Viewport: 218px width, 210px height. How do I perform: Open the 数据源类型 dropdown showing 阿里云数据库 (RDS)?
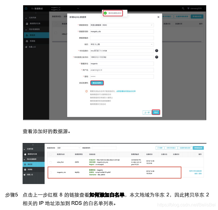pos(122,25)
